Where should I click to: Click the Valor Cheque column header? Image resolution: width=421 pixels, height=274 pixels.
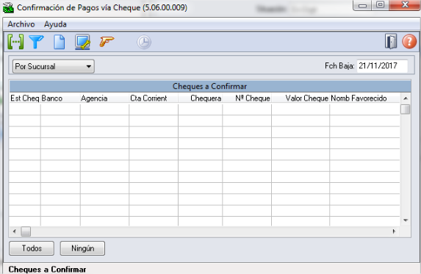(301, 98)
